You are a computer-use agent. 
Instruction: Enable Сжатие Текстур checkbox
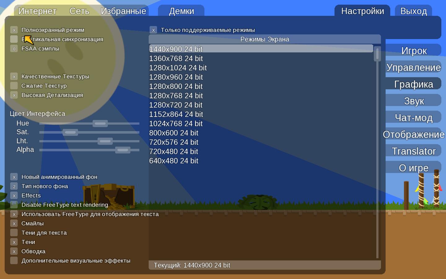tap(14, 86)
